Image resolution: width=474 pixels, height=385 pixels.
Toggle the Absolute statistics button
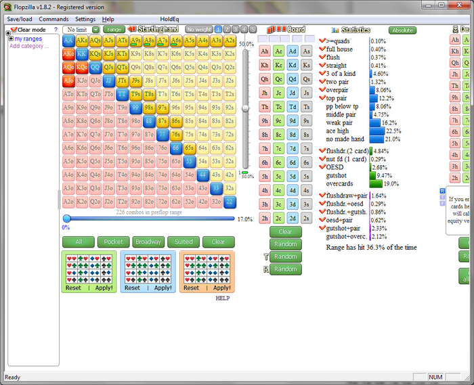click(402, 30)
